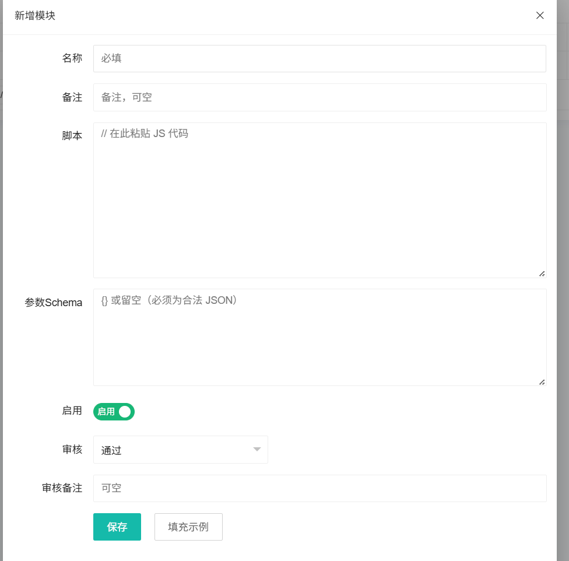Click inside the 脚本 JS code textarea
The image size is (569, 561).
(319, 198)
